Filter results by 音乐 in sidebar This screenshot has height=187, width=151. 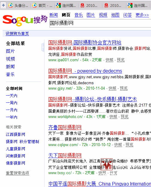(10, 75)
